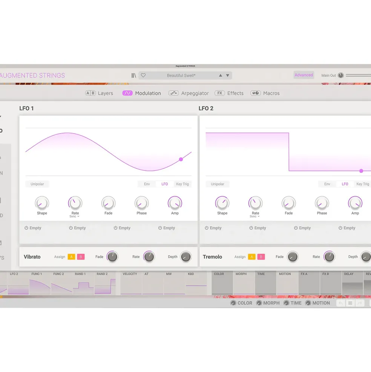Screen dimensions: 371x372
Task: Select the RAND 1 modulator thumbnail
Action: point(83,283)
